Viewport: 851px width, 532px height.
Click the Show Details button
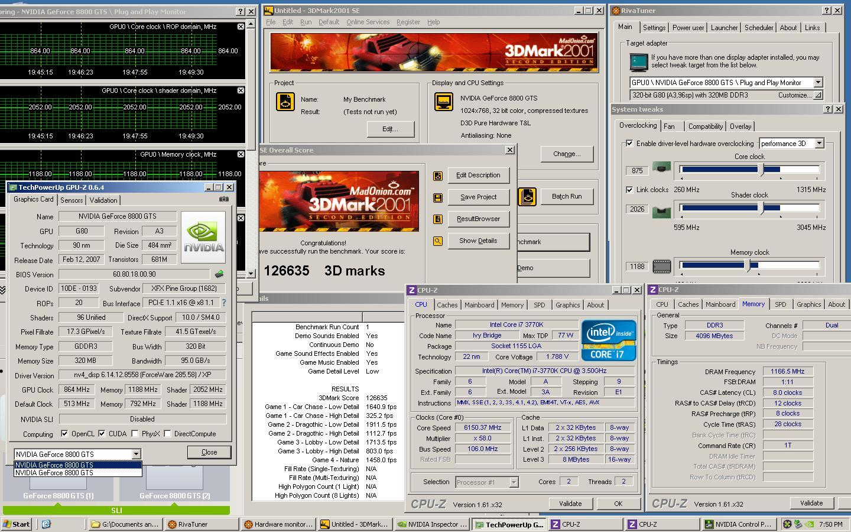[478, 241]
